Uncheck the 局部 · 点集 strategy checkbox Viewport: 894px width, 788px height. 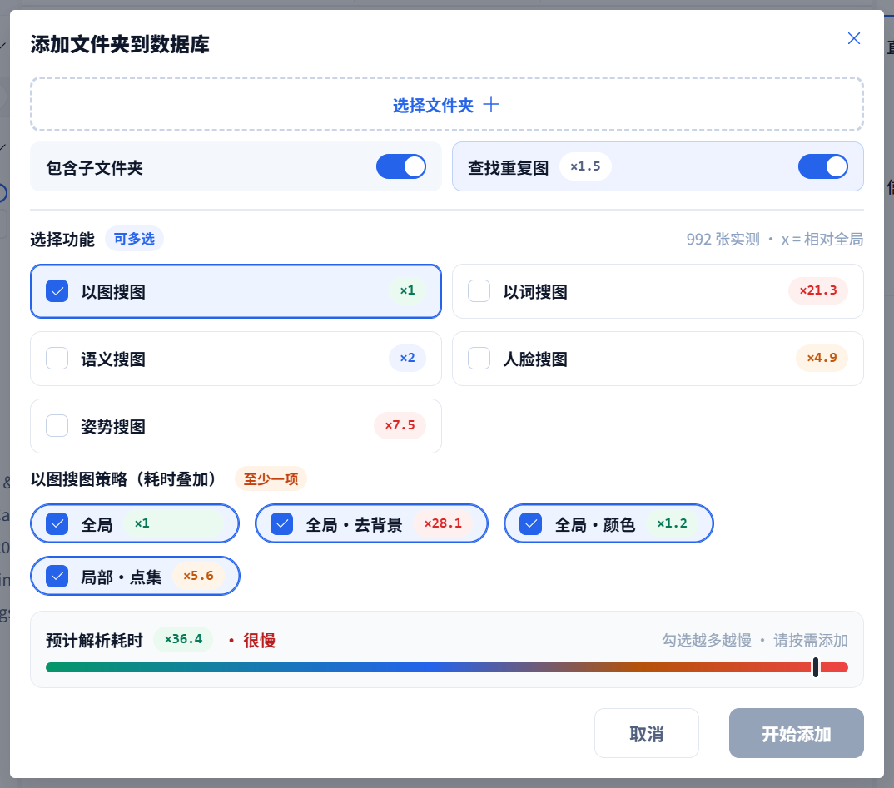(x=57, y=576)
